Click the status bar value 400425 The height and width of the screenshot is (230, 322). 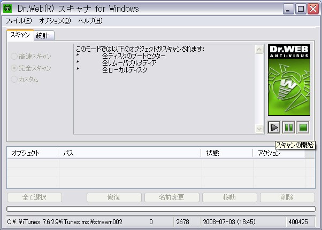coord(298,222)
